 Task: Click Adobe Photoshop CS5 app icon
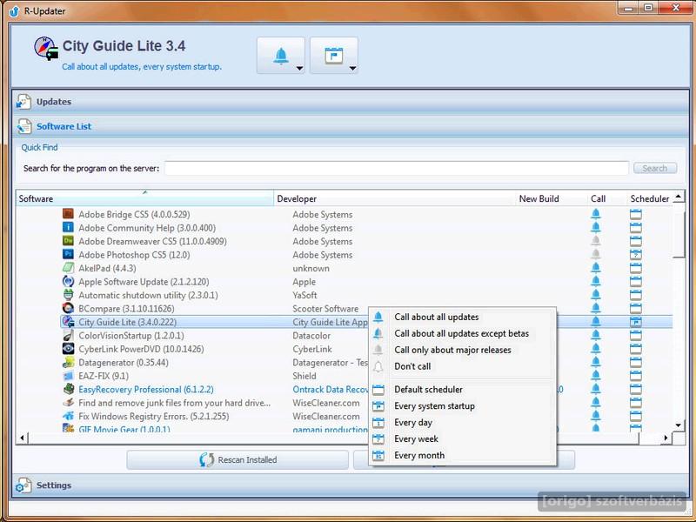(x=68, y=254)
